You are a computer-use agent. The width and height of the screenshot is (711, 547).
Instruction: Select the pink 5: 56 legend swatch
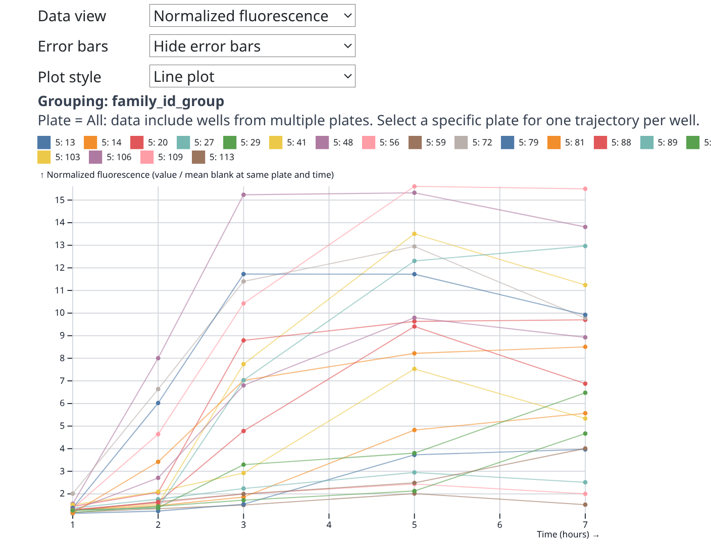point(369,142)
